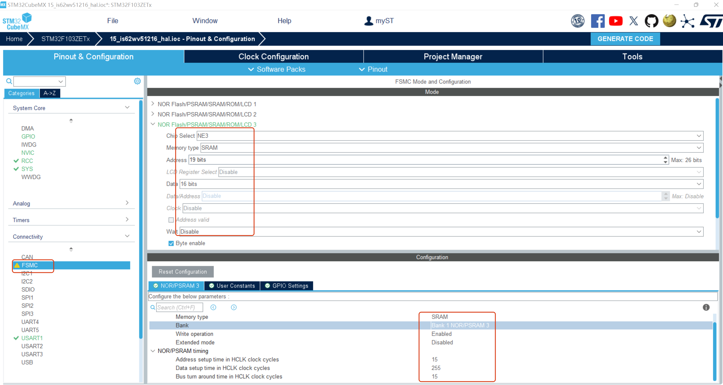Open the Chip Select NE3 dropdown
Screen dimensions: 723x385
coord(450,136)
